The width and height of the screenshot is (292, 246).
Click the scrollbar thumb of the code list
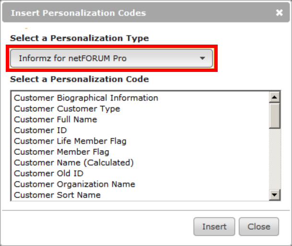(x=274, y=116)
